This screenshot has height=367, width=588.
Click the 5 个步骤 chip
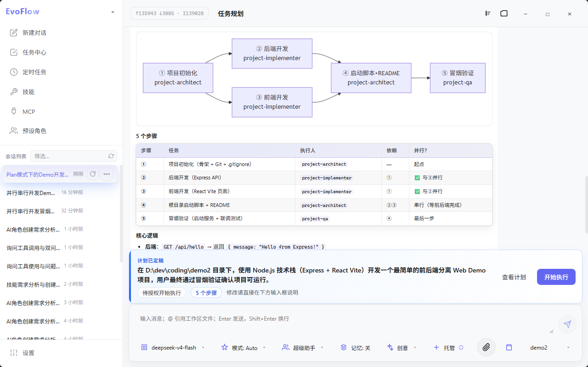(206, 293)
